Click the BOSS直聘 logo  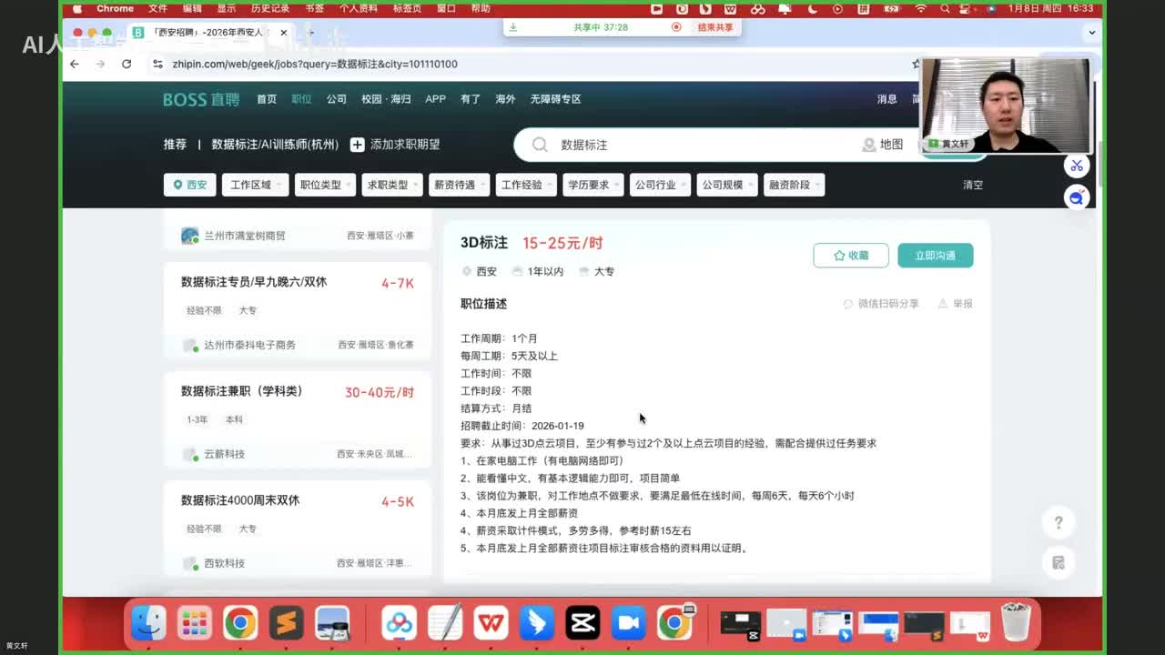click(201, 99)
